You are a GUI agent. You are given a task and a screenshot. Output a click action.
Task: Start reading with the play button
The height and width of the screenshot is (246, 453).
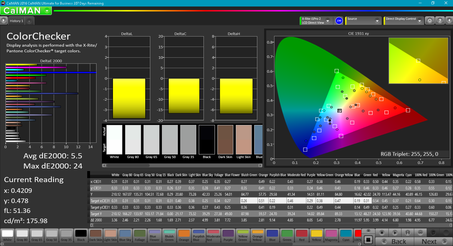395,233
